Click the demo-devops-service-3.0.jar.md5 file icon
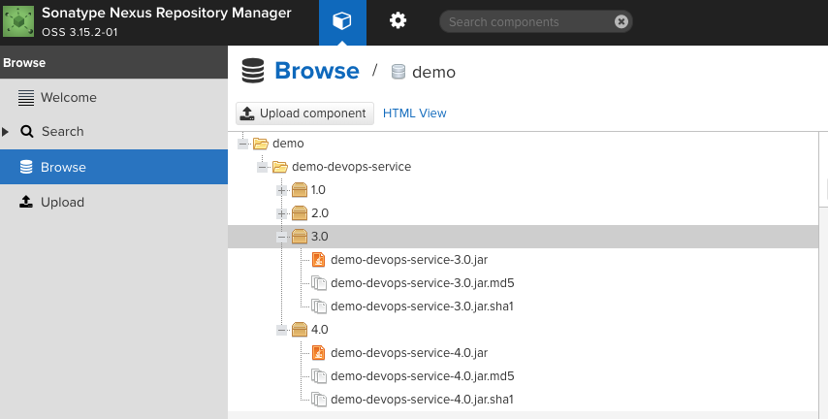The image size is (828, 419). click(x=318, y=283)
